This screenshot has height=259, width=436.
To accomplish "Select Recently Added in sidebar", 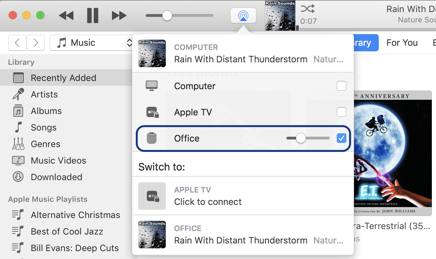I will coord(66,78).
